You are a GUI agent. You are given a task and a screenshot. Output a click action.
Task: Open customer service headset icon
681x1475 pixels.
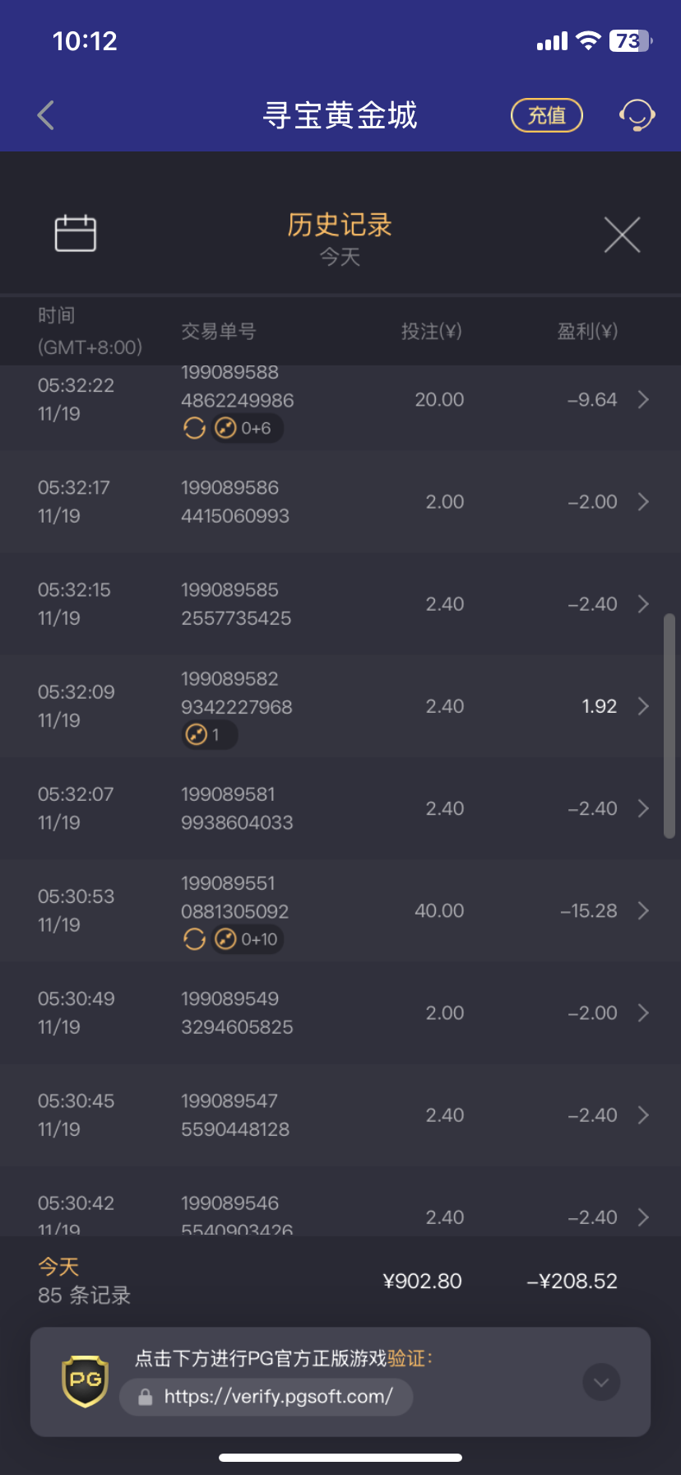[x=637, y=115]
